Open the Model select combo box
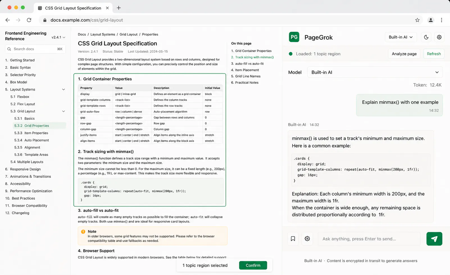The width and height of the screenshot is (450, 275). point(375,72)
